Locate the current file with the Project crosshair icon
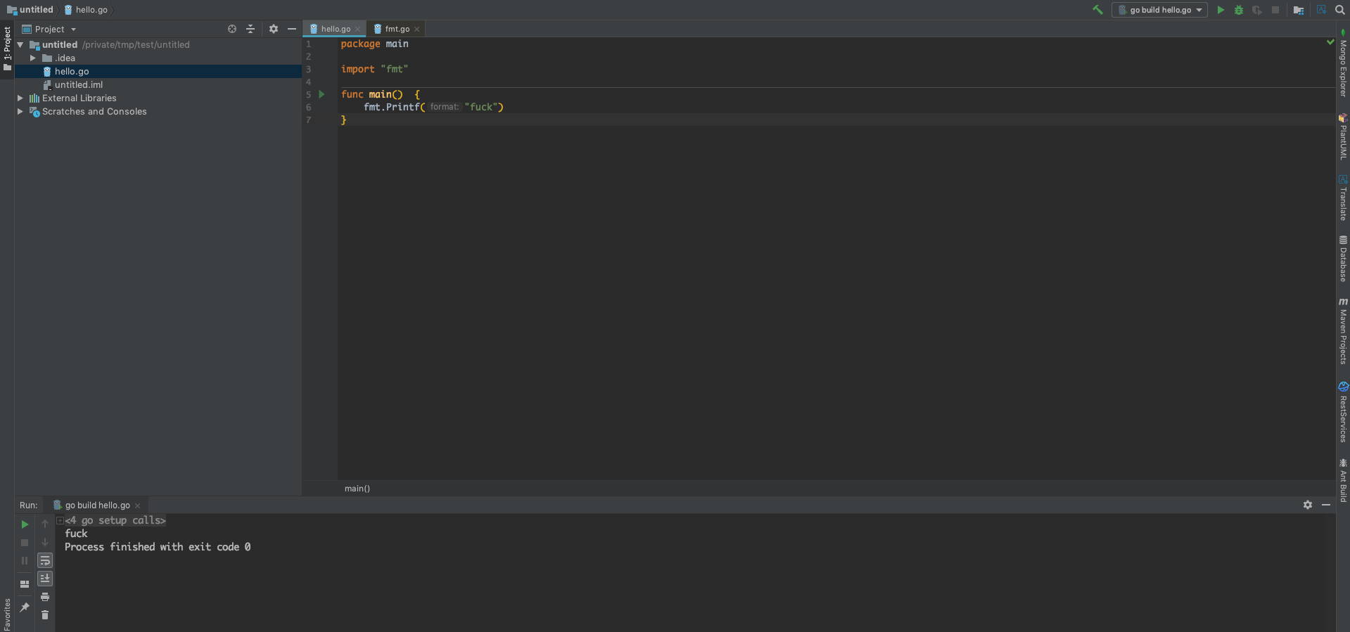 (232, 29)
